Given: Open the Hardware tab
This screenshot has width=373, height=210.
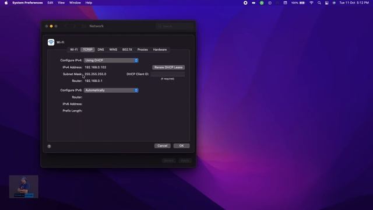Looking at the screenshot, I should pos(160,50).
